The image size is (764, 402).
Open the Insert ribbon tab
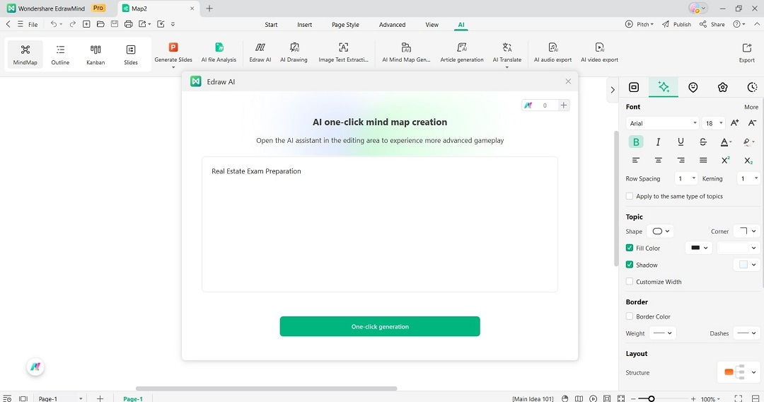304,24
